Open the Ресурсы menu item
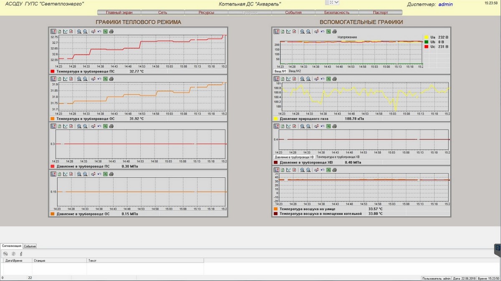The image size is (501, 281). (206, 12)
